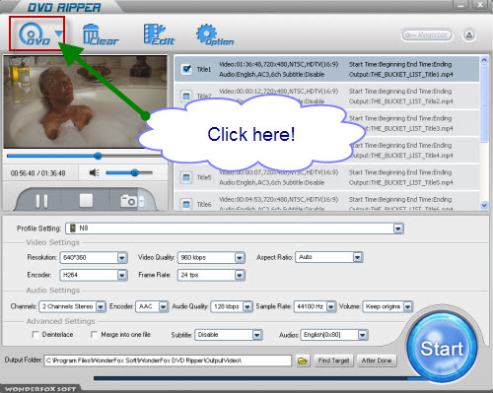Open the Option gear icon
This screenshot has width=493, height=393.
214,34
